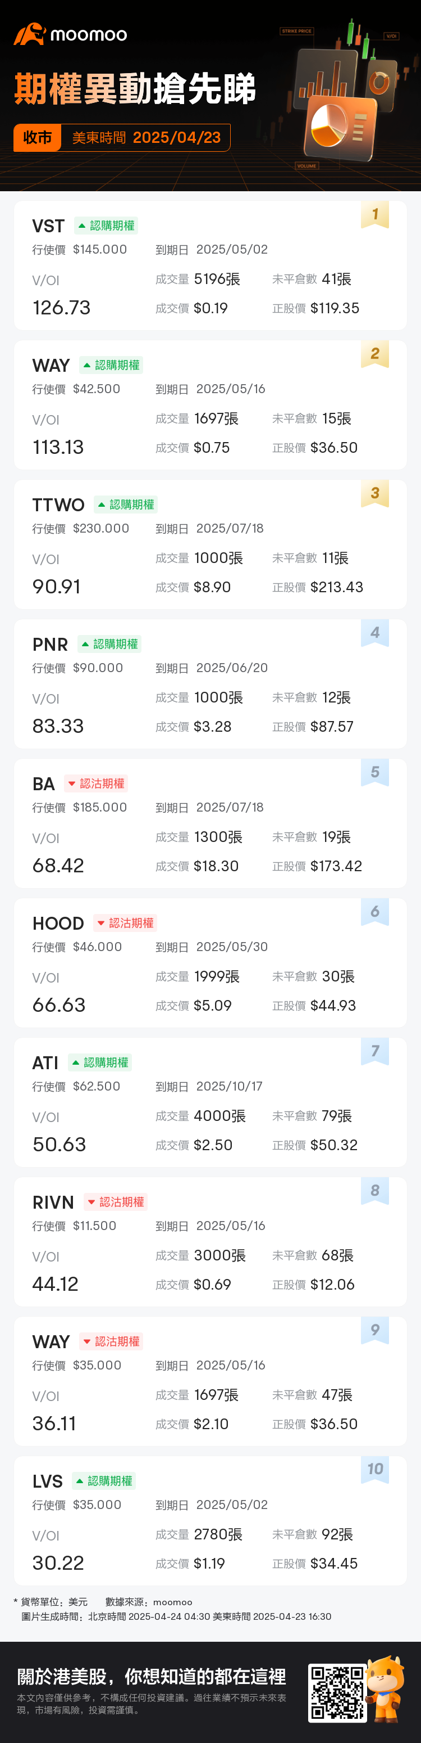Click the red put arrow beside RIVN

coord(91,1202)
